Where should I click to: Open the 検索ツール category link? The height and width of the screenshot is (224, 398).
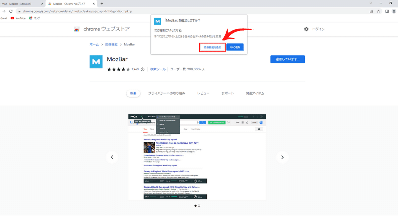click(x=158, y=69)
